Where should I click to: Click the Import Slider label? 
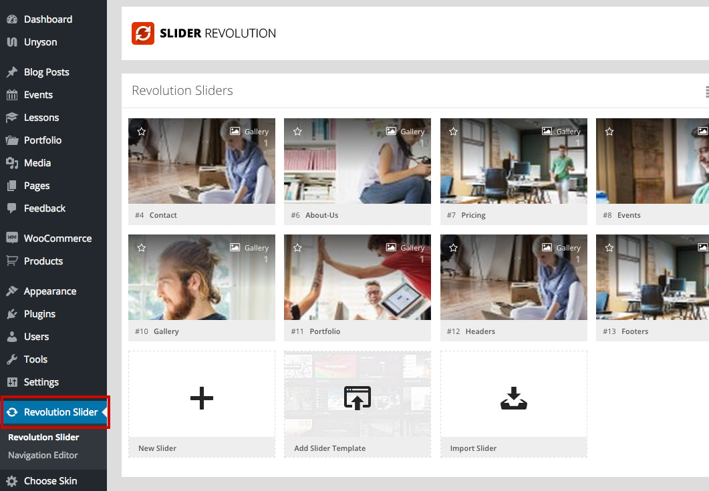pos(473,448)
